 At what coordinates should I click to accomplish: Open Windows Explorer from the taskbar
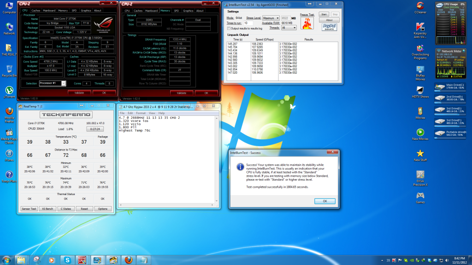coord(21,260)
